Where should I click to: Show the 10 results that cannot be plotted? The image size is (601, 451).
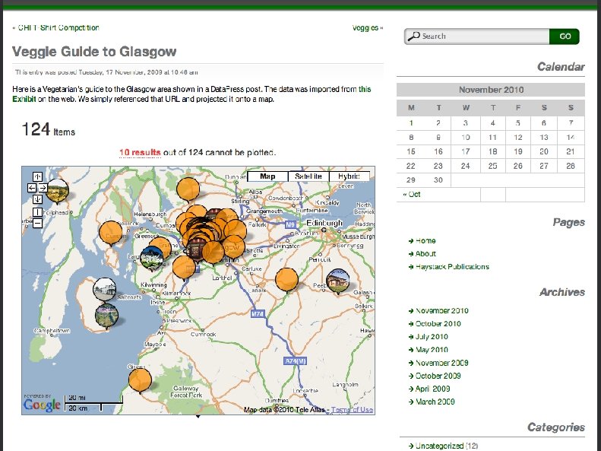(140, 153)
